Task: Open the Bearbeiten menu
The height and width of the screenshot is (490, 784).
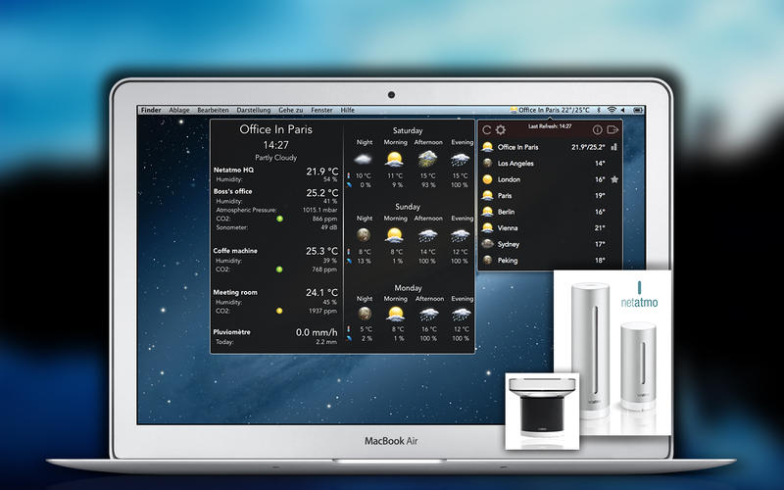Action: pyautogui.click(x=213, y=110)
